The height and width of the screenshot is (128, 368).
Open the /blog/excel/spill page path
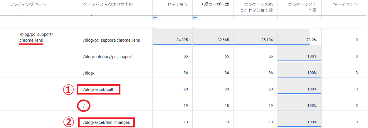pyautogui.click(x=98, y=89)
